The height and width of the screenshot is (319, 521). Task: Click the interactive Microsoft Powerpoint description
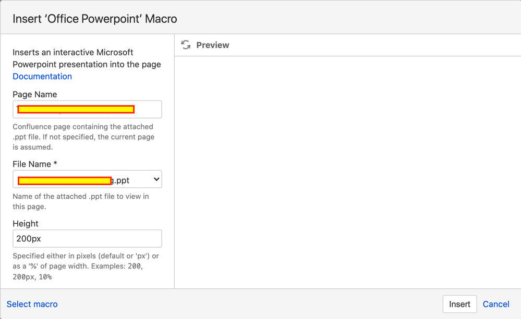coord(87,58)
